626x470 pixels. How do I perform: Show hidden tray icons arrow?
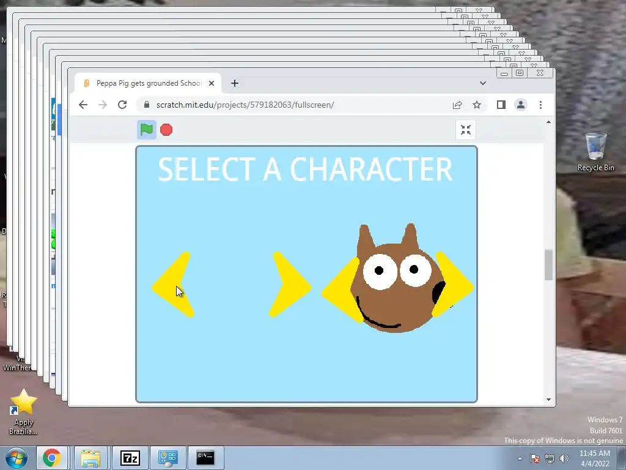tap(520, 458)
